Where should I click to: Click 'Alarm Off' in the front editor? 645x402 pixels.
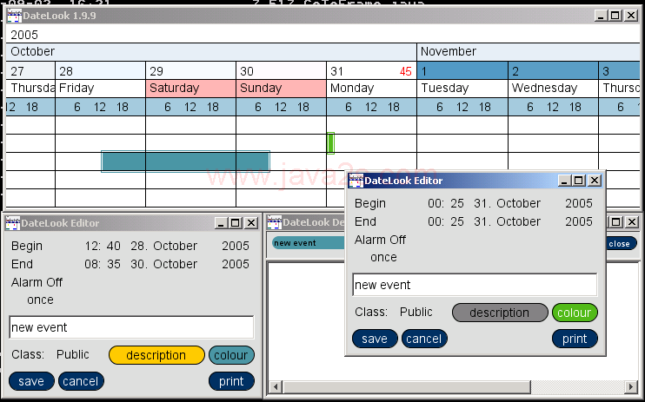click(x=381, y=240)
